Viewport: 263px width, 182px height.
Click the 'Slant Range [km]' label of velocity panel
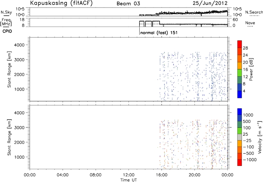(9, 137)
